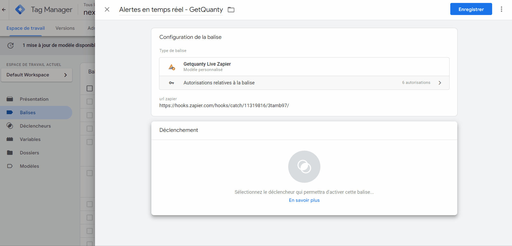Click the Sélectionnez le déclencheur prompt text
The height and width of the screenshot is (246, 512).
click(304, 192)
